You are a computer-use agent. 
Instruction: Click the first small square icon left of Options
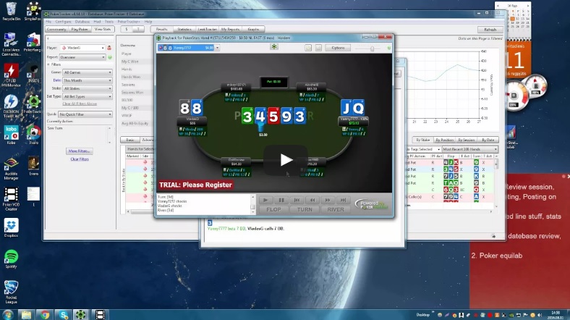pyautogui.click(x=308, y=48)
